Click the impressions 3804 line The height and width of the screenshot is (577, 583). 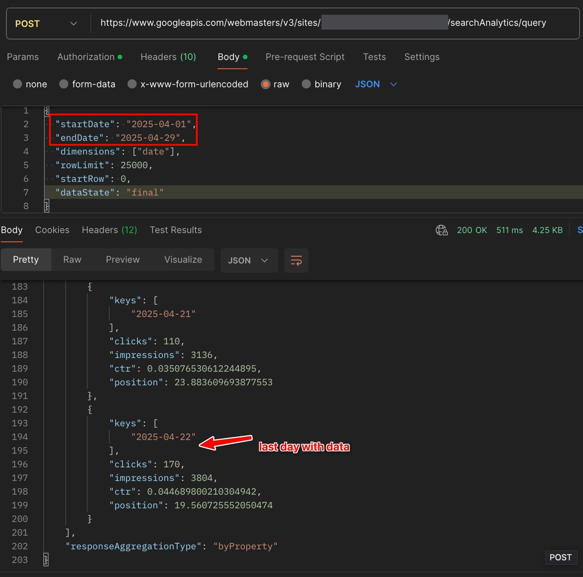163,478
